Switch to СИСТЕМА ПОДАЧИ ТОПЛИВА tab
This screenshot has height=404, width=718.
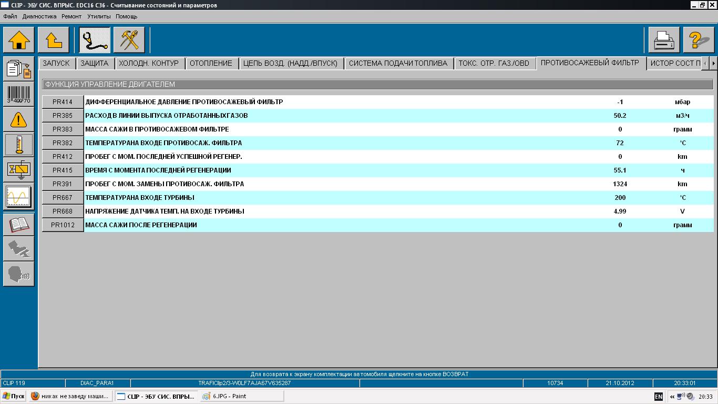click(398, 63)
